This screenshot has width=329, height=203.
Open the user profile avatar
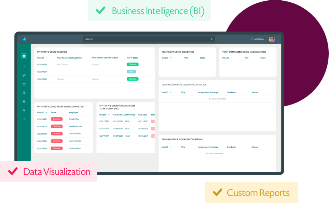pyautogui.click(x=271, y=39)
